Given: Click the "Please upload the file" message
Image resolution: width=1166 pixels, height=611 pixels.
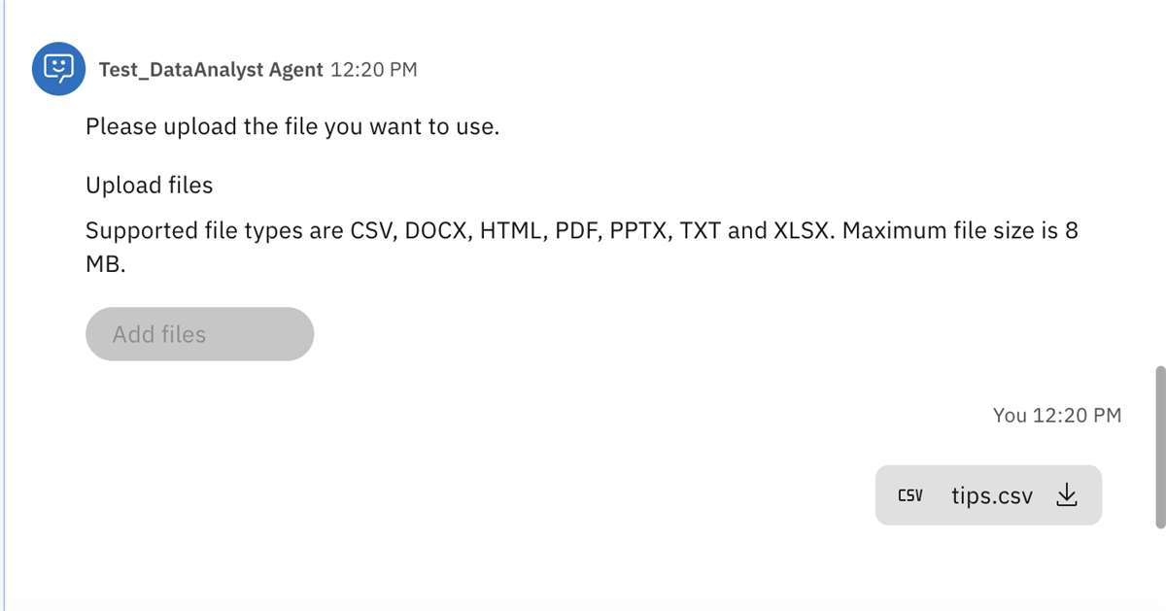Looking at the screenshot, I should click(x=291, y=127).
